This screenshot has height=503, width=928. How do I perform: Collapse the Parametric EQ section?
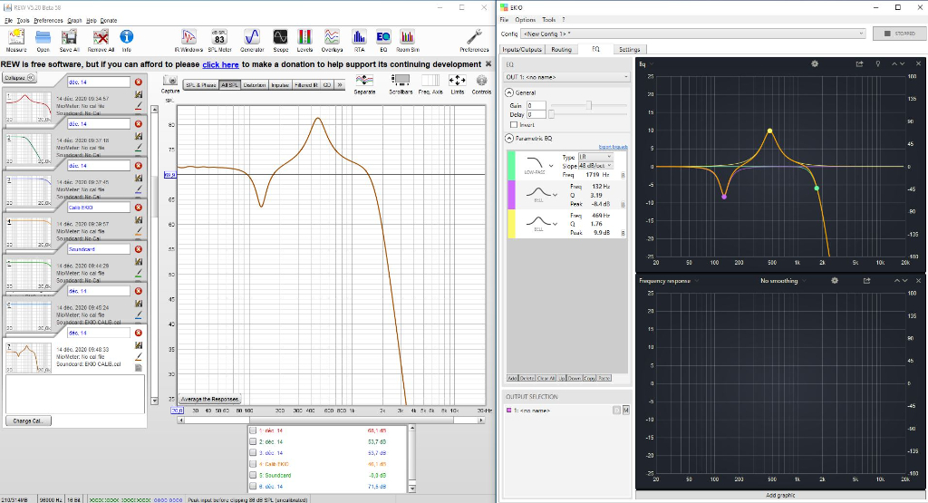tap(509, 139)
